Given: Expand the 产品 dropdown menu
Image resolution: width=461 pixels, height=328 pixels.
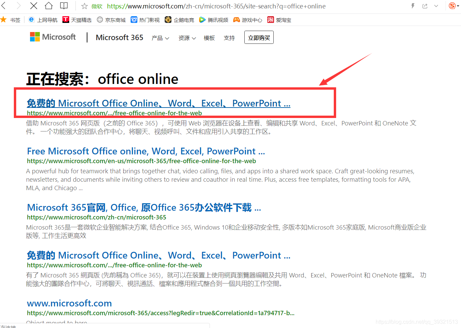Looking at the screenshot, I should pos(160,38).
